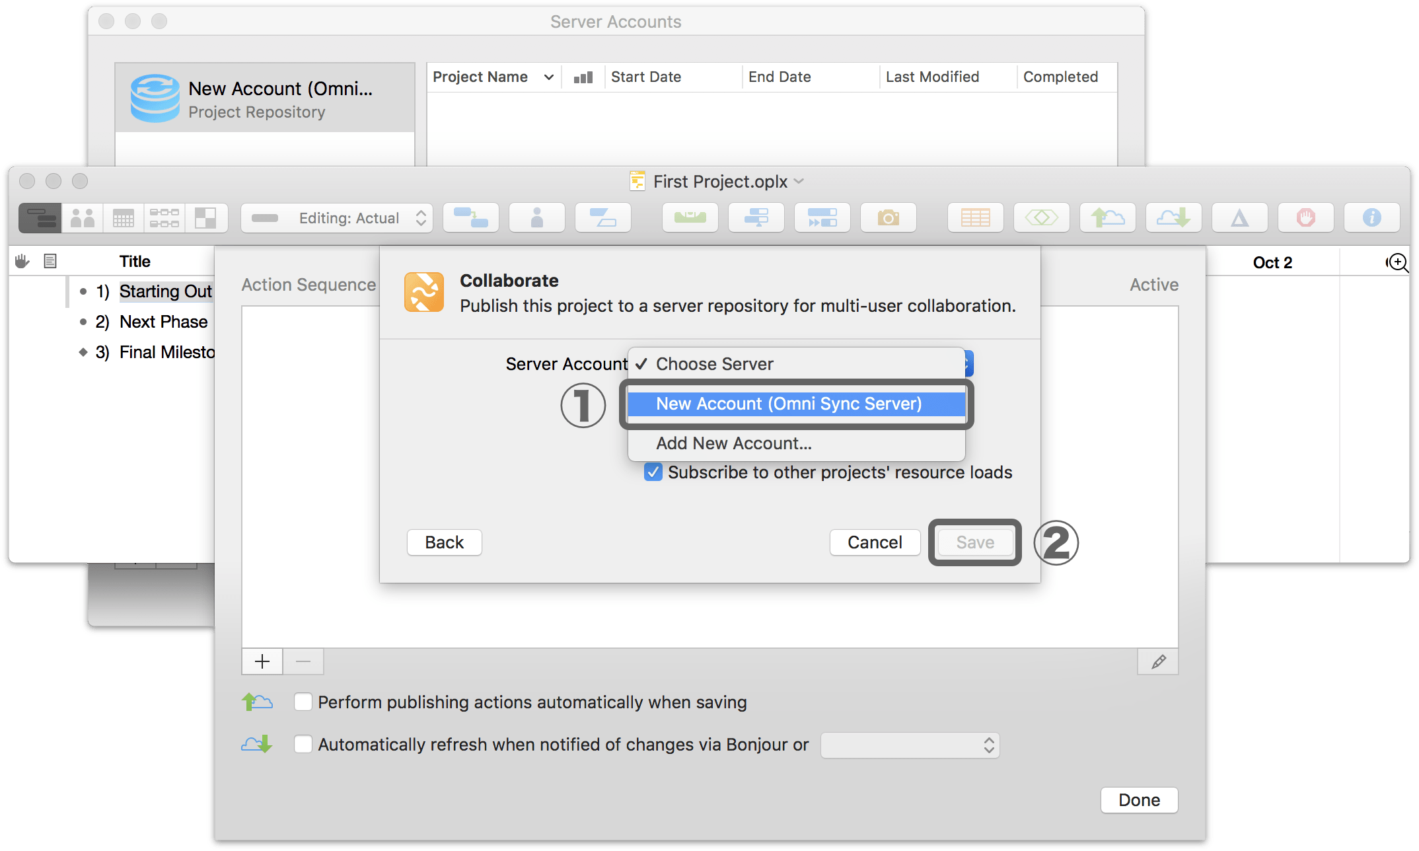Click the Done button

click(1139, 800)
